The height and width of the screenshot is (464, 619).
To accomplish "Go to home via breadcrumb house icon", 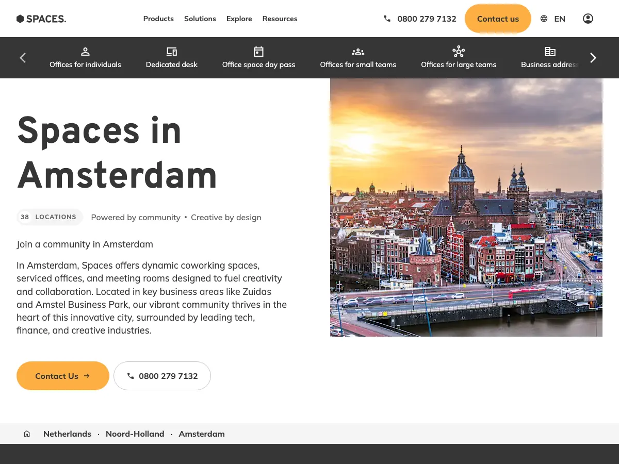I will pos(27,434).
